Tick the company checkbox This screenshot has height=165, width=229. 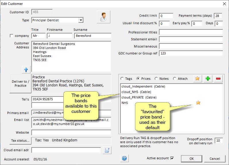pos(12,36)
